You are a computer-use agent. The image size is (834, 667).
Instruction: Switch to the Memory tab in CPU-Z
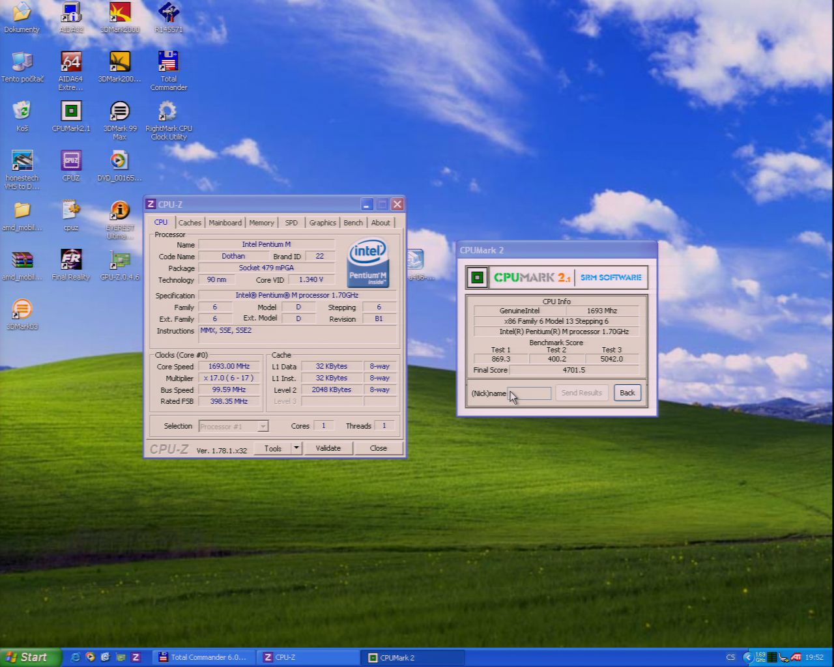pyautogui.click(x=261, y=223)
